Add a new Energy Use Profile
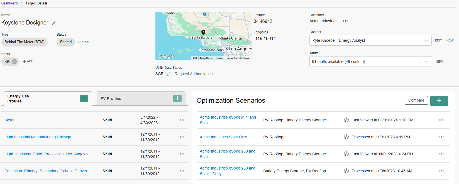The width and height of the screenshot is (459, 184). (x=84, y=98)
